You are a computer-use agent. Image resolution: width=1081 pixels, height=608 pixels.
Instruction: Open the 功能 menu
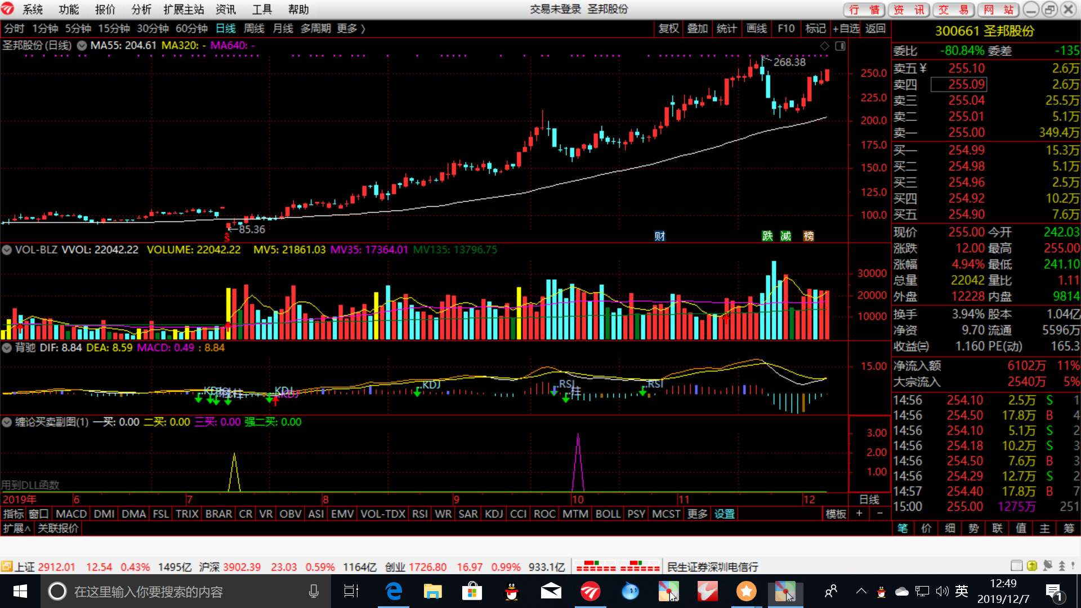point(68,10)
